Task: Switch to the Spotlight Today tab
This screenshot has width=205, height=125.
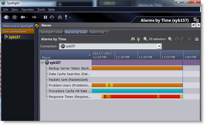Action: [51, 32]
